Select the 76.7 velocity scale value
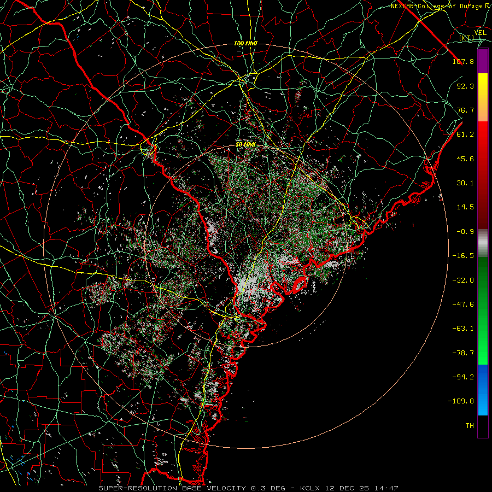Image resolution: width=492 pixels, height=492 pixels. [x=465, y=110]
